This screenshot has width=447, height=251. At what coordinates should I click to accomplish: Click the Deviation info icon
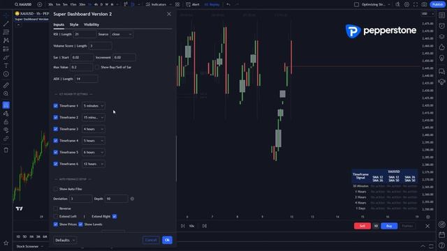[132, 199]
